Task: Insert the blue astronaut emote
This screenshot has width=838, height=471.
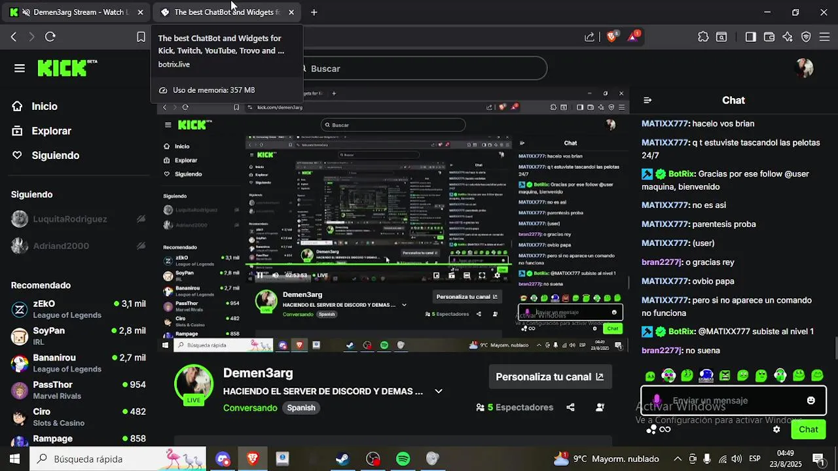Action: pyautogui.click(x=706, y=375)
